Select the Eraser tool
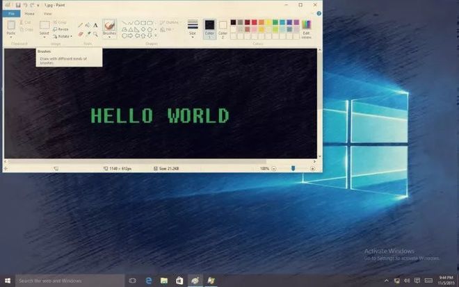459x287 pixels. click(80, 34)
